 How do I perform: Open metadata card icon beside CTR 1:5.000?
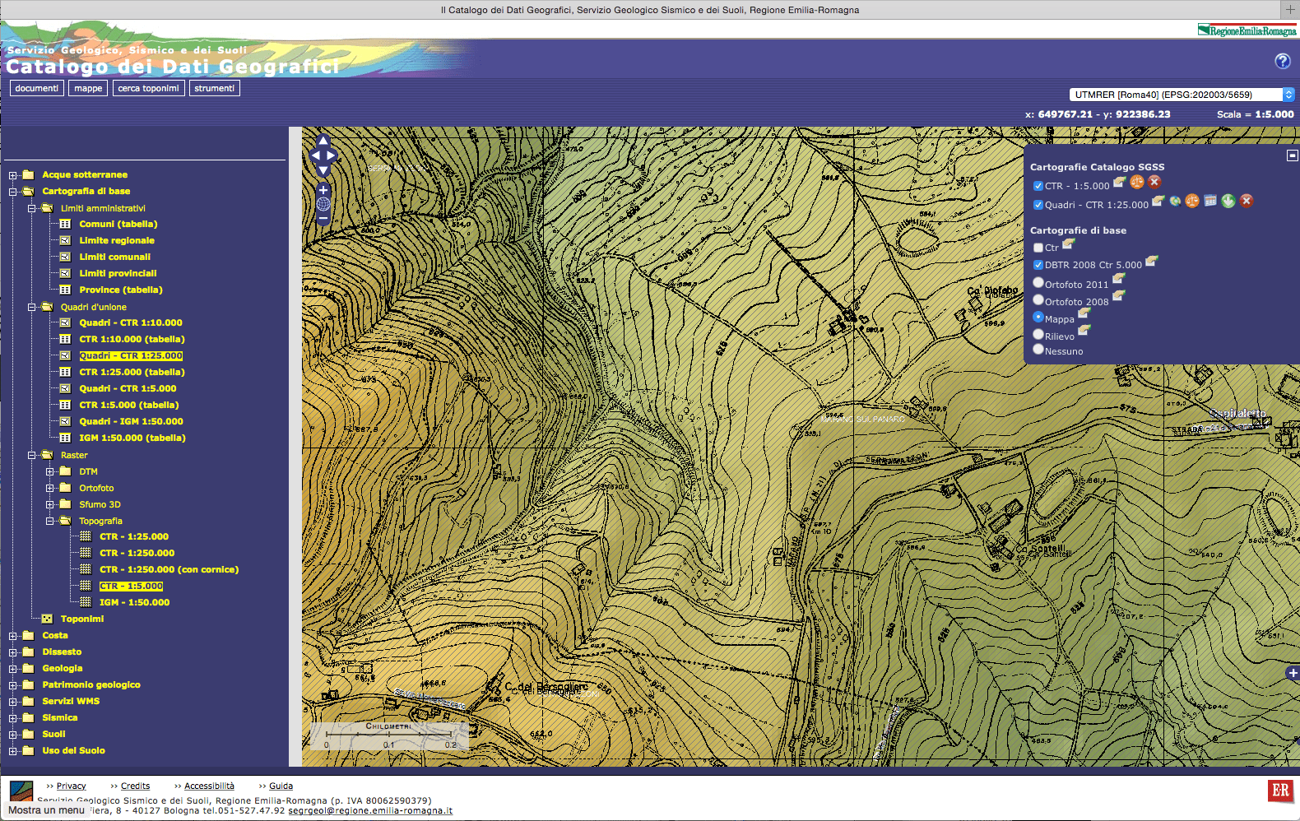(x=1119, y=182)
